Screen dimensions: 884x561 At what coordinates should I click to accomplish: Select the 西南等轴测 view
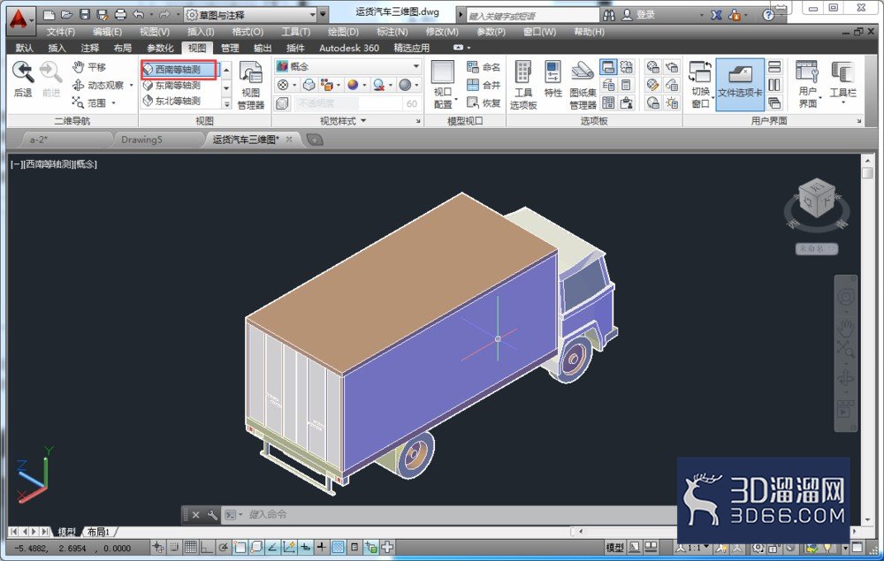coord(179,69)
